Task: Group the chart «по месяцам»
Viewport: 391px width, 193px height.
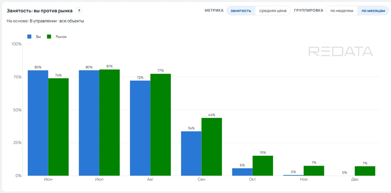Action: [373, 11]
